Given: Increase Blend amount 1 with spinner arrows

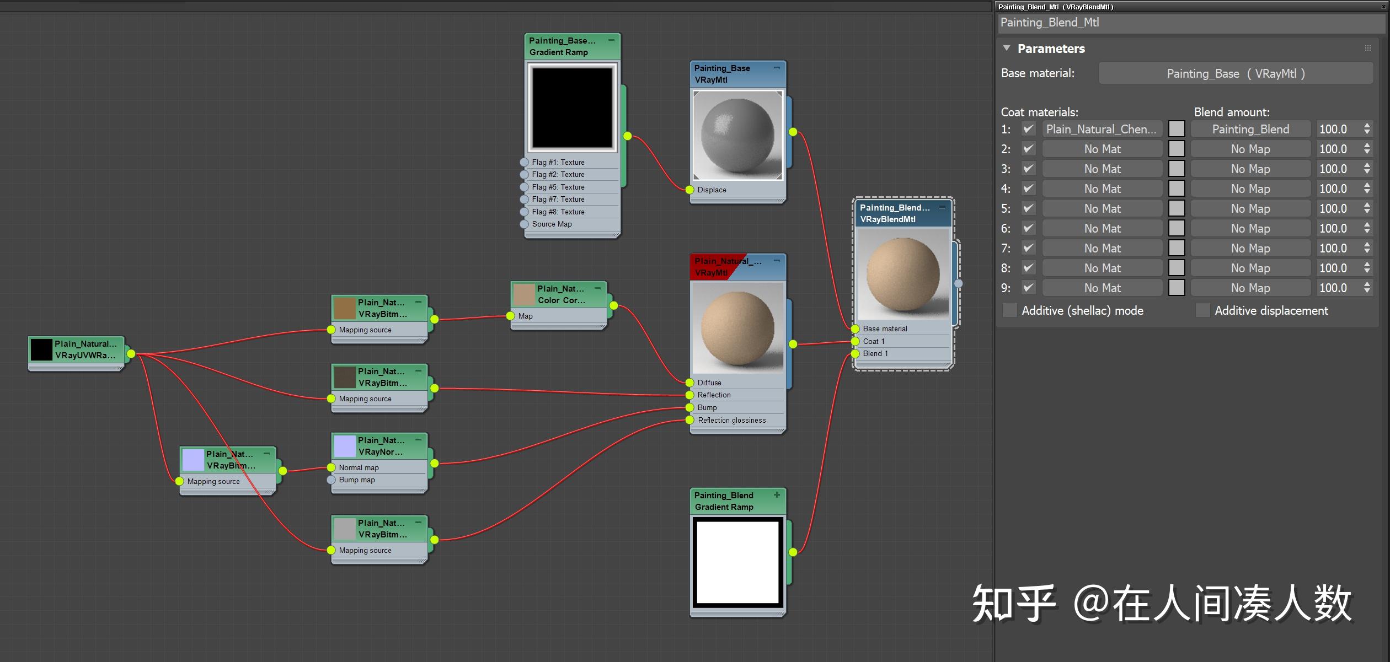Looking at the screenshot, I should click(1367, 126).
